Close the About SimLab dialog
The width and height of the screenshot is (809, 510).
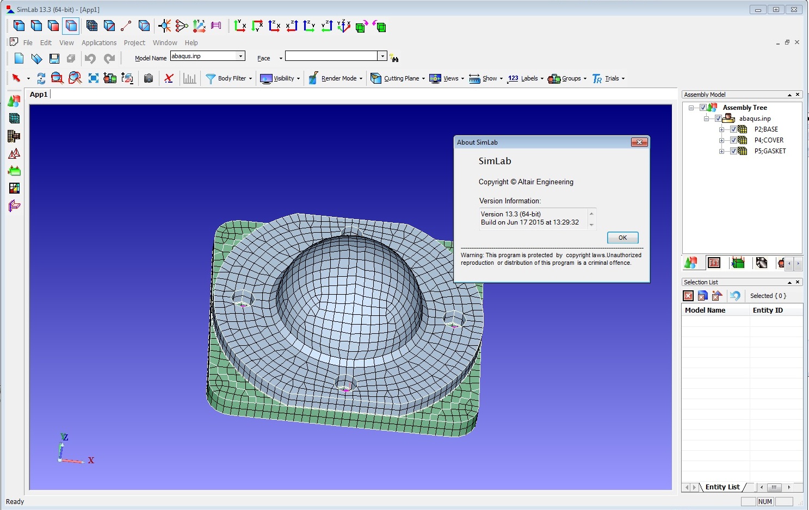tap(639, 142)
